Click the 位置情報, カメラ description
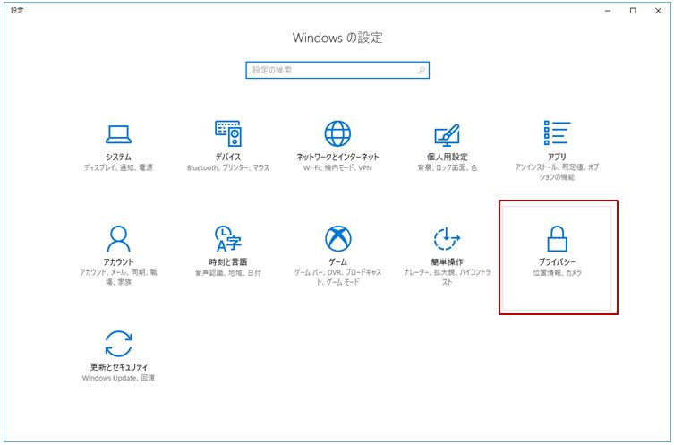 557,272
